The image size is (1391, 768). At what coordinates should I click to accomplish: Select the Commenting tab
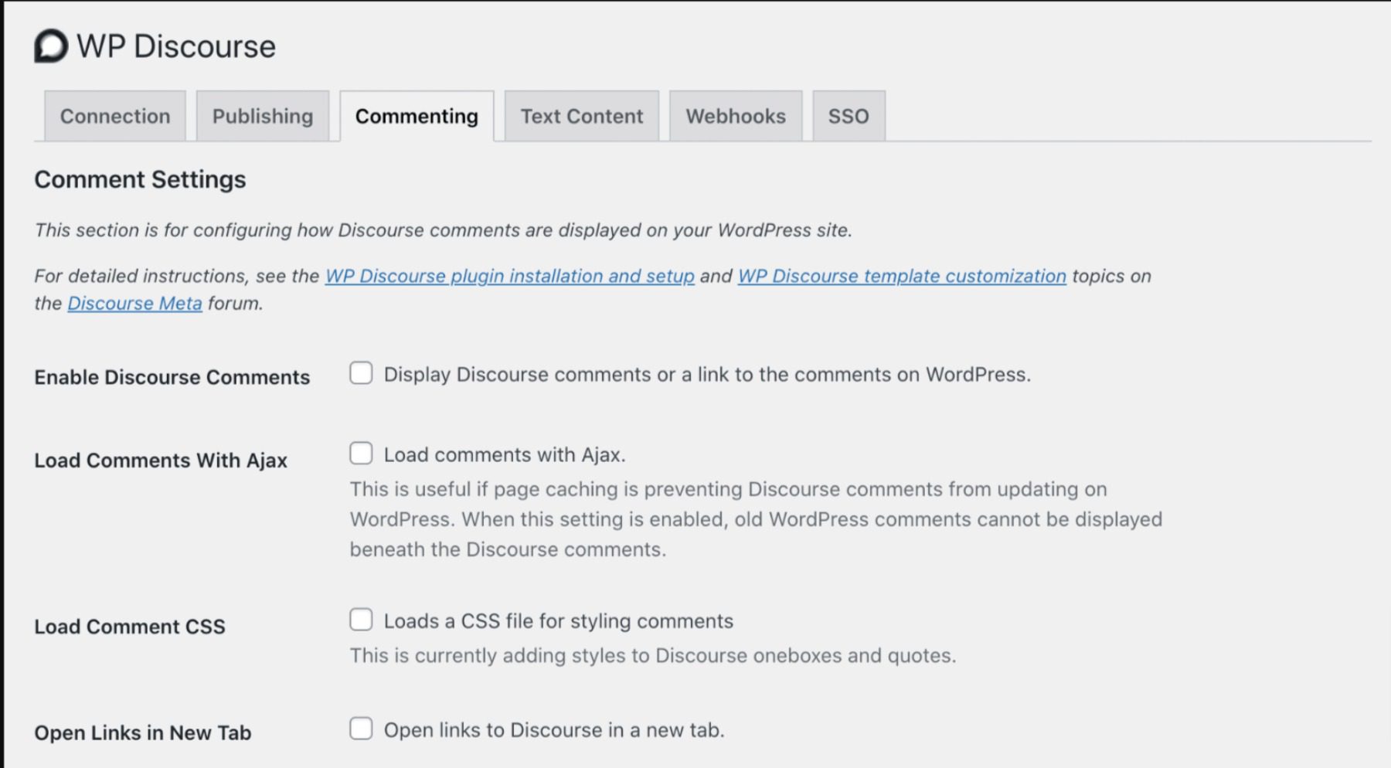415,116
